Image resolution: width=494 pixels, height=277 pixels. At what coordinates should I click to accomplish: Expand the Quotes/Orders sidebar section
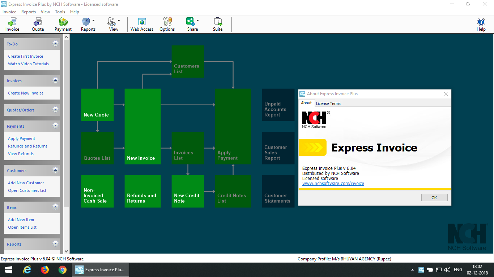tap(55, 110)
